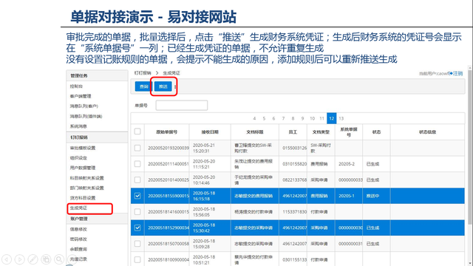This screenshot has height=266, width=473.
Task: Go to page 13 in pagination
Action: (x=341, y=118)
